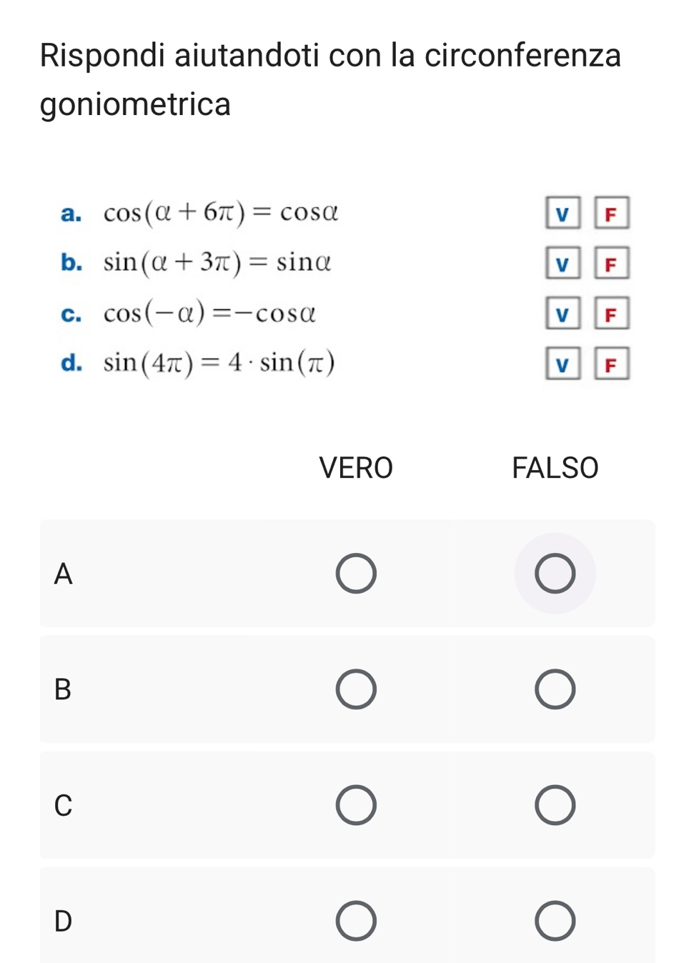
Task: Click the VERO column header
Action: point(356,468)
